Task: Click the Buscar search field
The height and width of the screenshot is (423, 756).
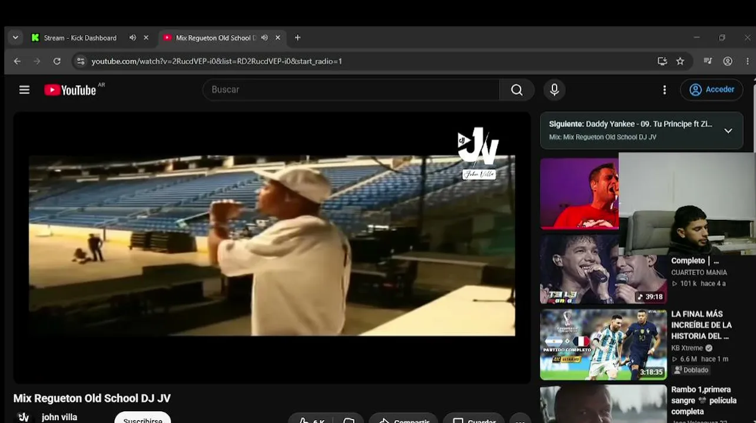Action: [x=352, y=90]
